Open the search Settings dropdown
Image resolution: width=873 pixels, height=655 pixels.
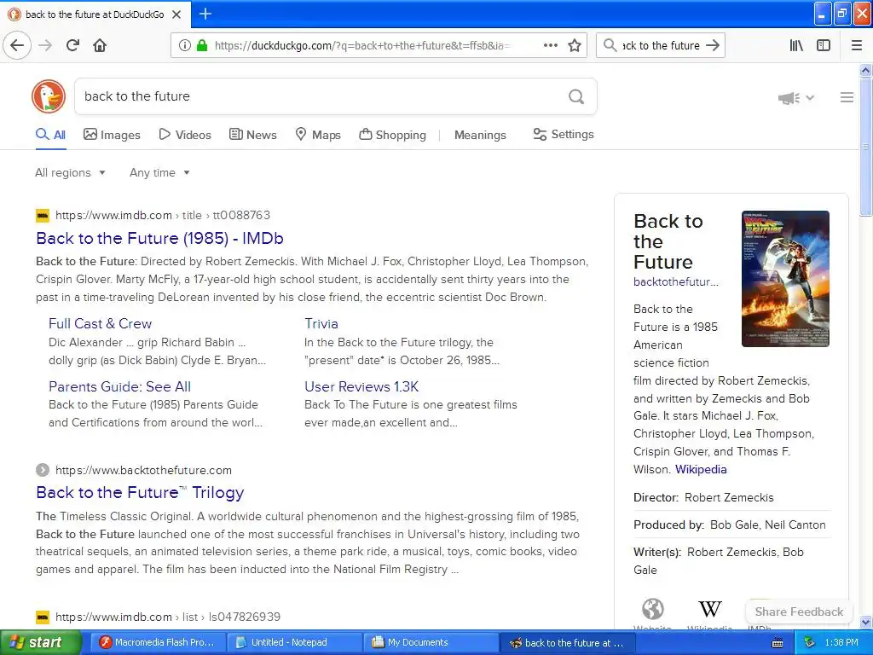coord(564,135)
